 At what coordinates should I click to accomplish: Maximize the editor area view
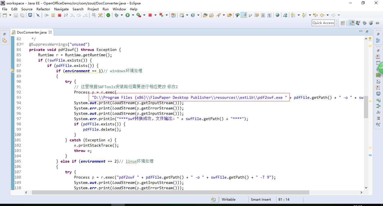tap(367, 31)
